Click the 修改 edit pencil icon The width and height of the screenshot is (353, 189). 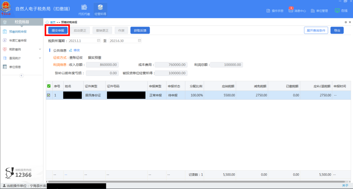click(x=71, y=50)
